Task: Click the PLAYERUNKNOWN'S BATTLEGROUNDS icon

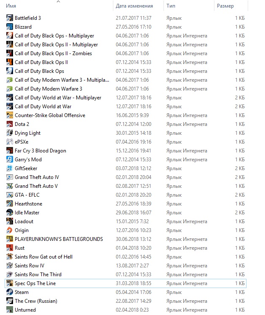Action: coord(9,239)
